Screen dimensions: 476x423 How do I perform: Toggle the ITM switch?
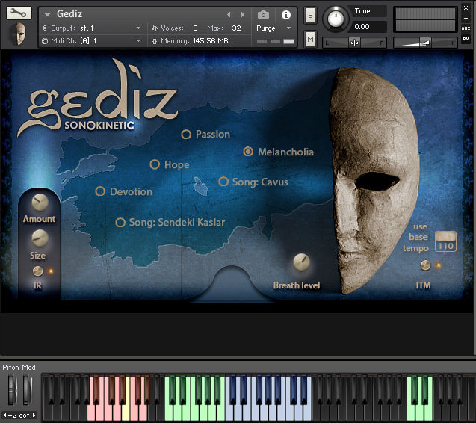click(425, 265)
